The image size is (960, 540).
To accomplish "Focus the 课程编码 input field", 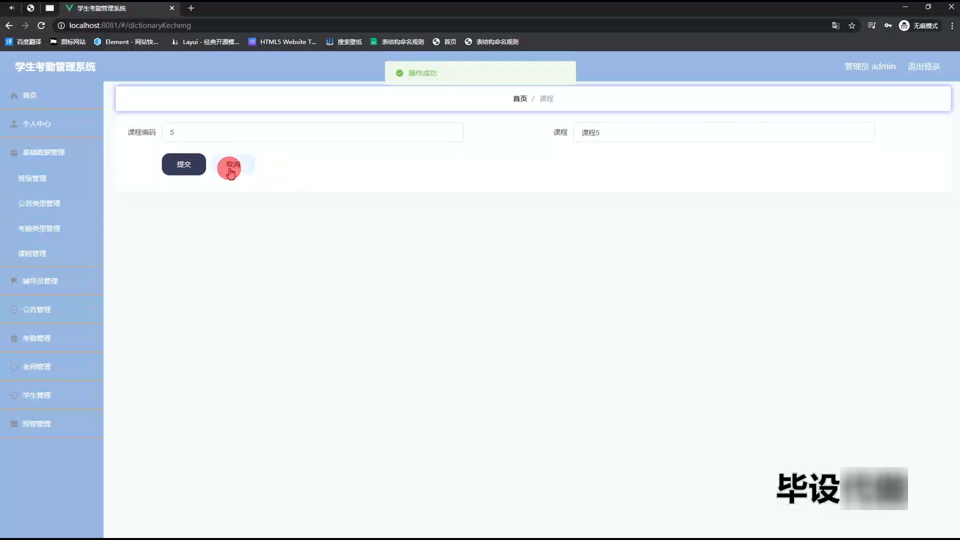I will tap(312, 132).
